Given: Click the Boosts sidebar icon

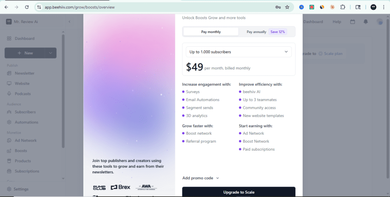Looking at the screenshot, I should point(9,151).
